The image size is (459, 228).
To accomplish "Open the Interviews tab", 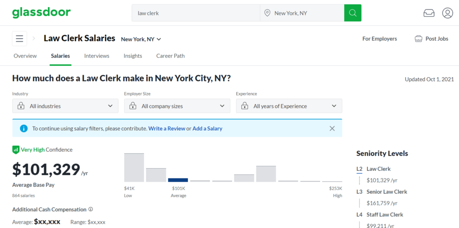I will click(97, 56).
